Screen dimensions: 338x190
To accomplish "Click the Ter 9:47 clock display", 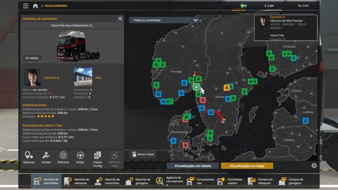I will [303, 6].
